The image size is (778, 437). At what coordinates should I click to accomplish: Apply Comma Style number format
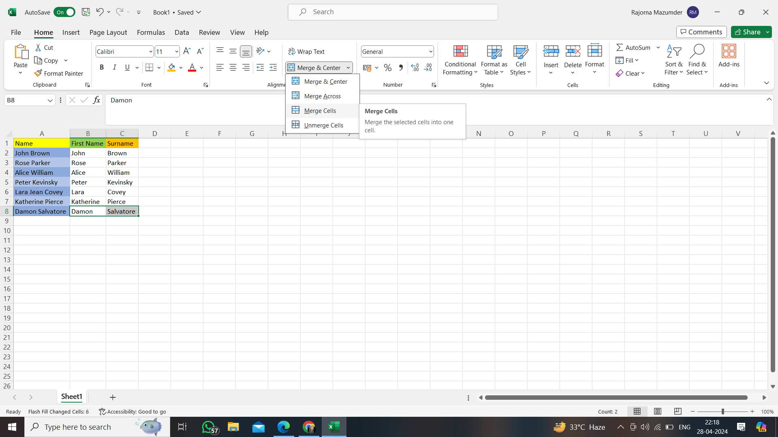pos(401,68)
